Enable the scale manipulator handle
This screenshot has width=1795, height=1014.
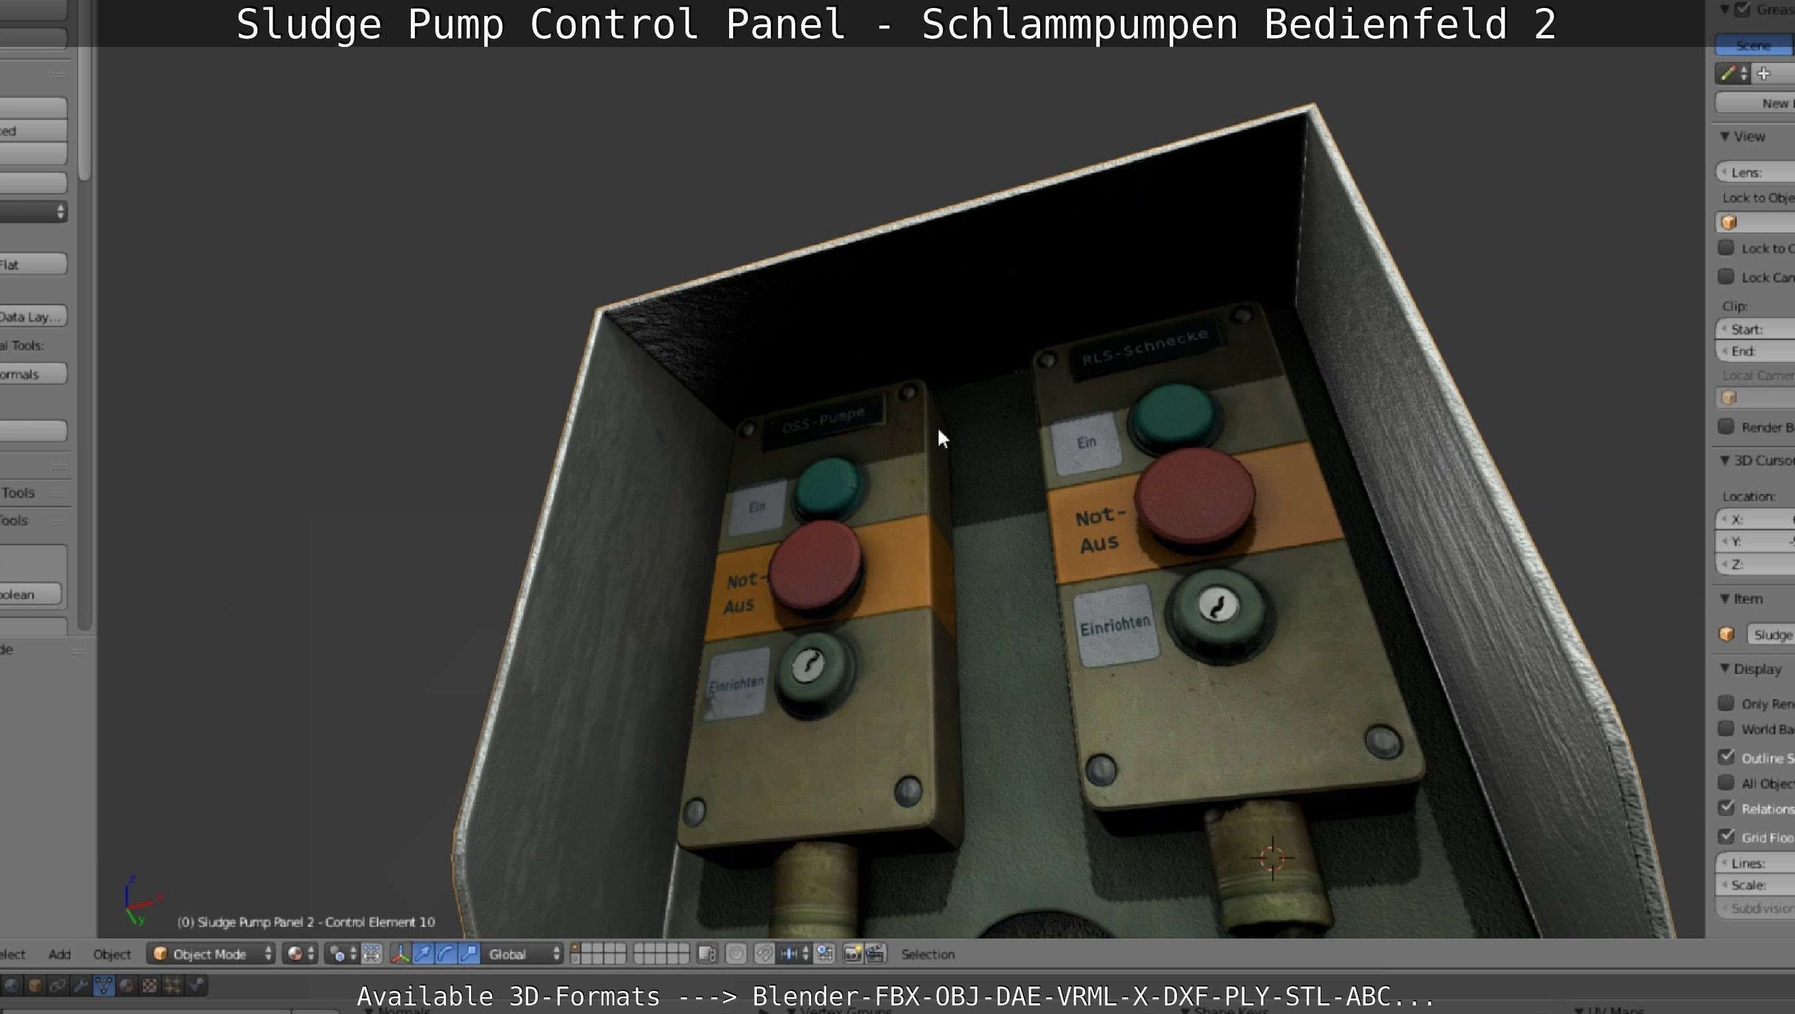[469, 954]
